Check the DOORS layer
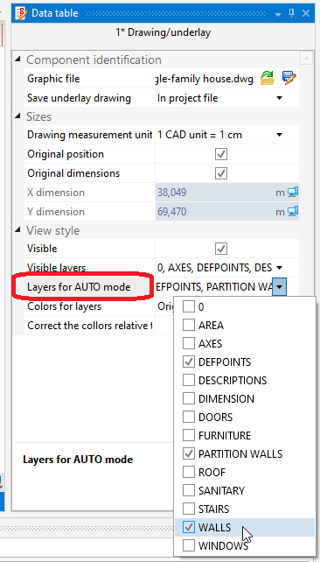The width and height of the screenshot is (320, 562). tap(189, 417)
